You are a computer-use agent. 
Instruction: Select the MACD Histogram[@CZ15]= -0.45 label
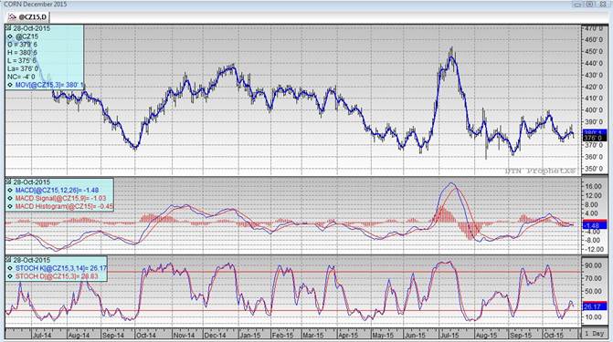coord(64,206)
